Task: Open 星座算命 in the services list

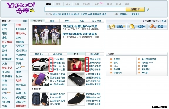Action: [21, 85]
